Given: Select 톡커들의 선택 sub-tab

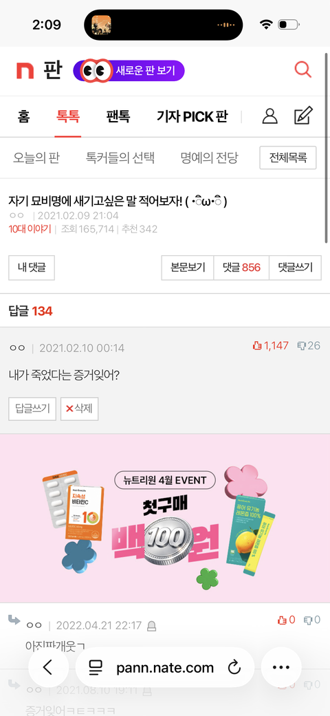Looking at the screenshot, I should click(x=120, y=158).
